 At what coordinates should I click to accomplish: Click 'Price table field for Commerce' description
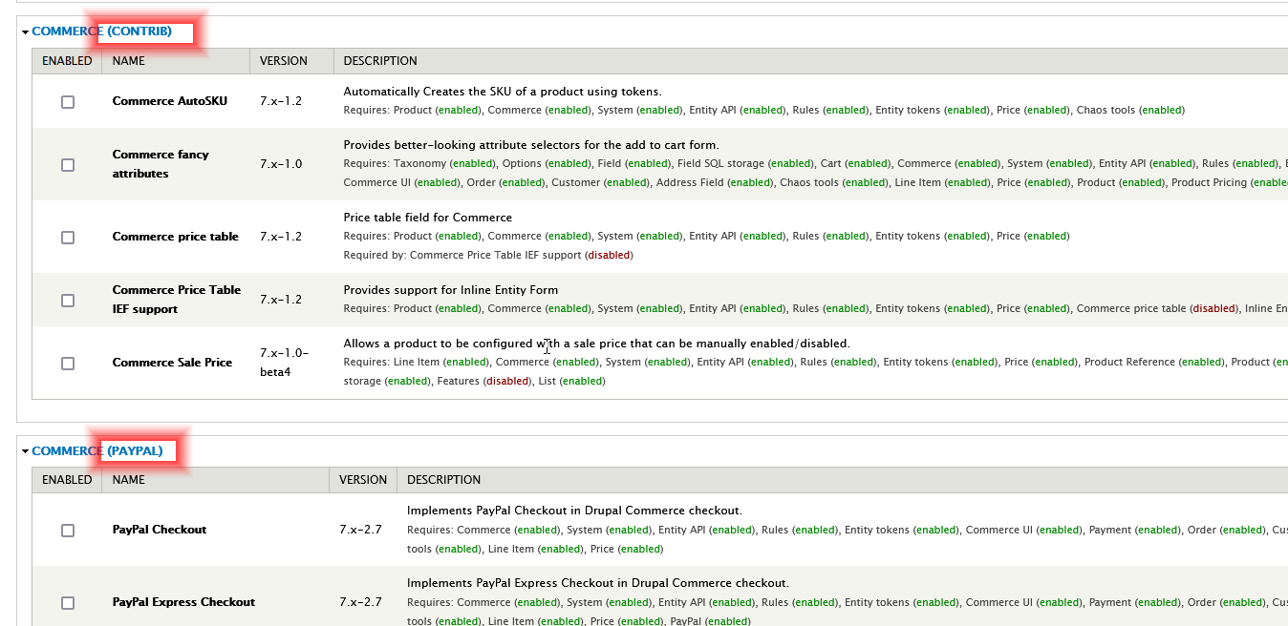[428, 218]
